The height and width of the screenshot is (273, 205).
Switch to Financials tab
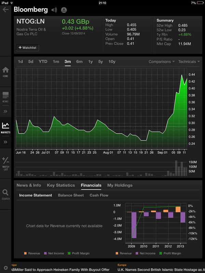click(x=91, y=185)
